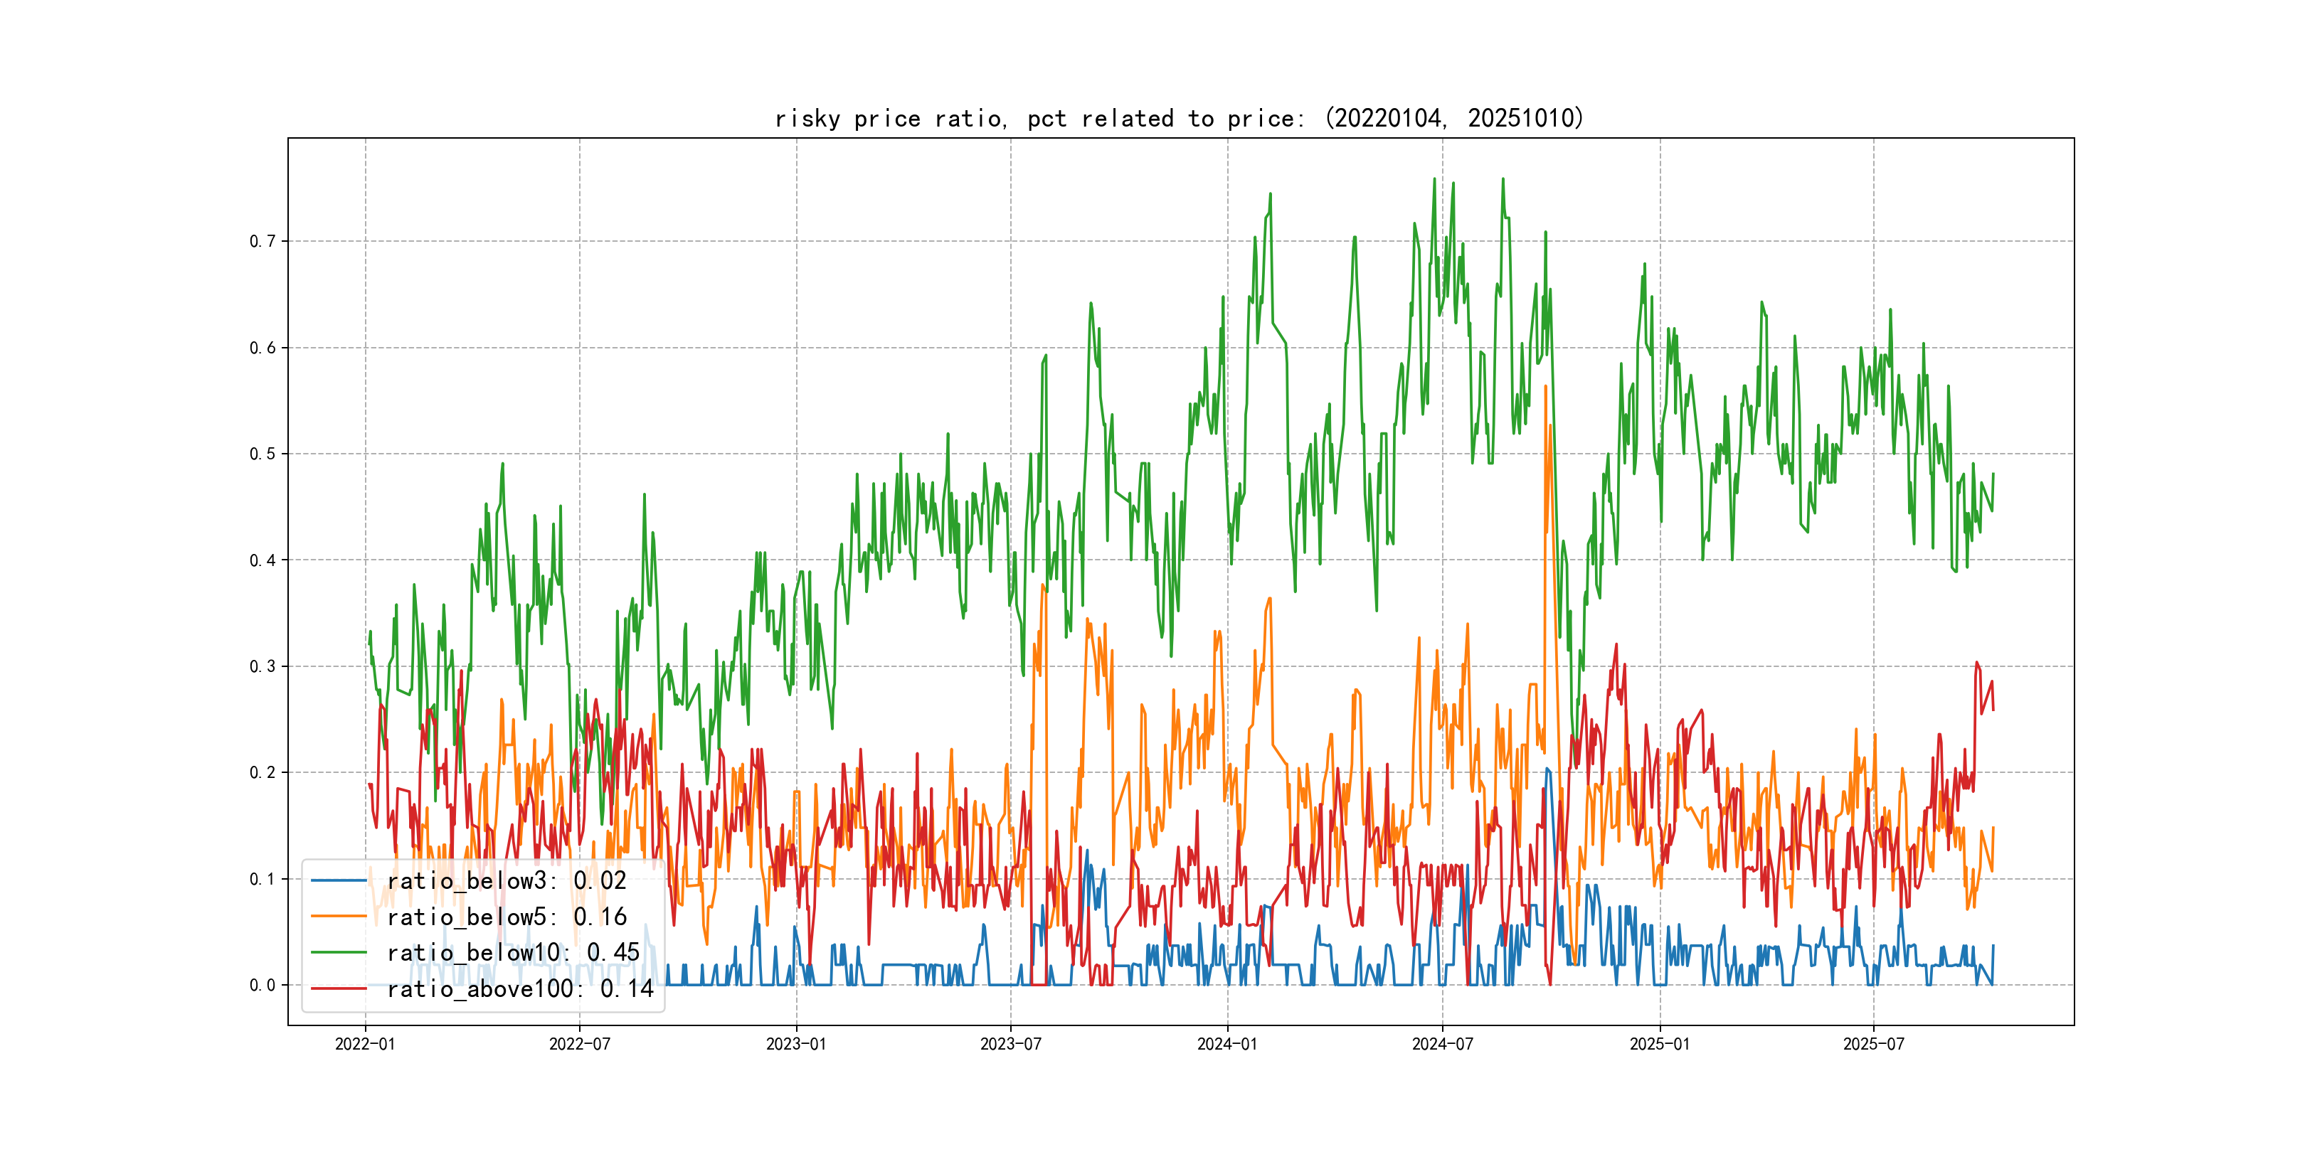Screen dimensions: 2305x1152
Task: Click the 2024-01 x-axis tick label
Action: point(1228,1044)
